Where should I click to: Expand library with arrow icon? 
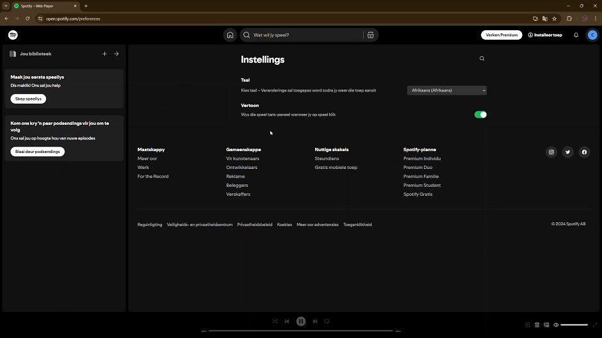pos(117,54)
